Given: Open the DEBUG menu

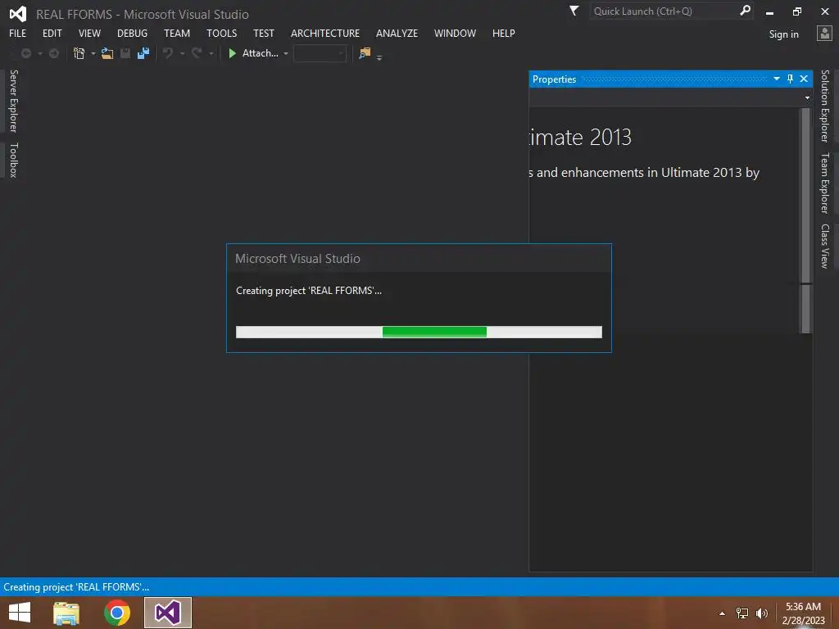Looking at the screenshot, I should point(132,33).
